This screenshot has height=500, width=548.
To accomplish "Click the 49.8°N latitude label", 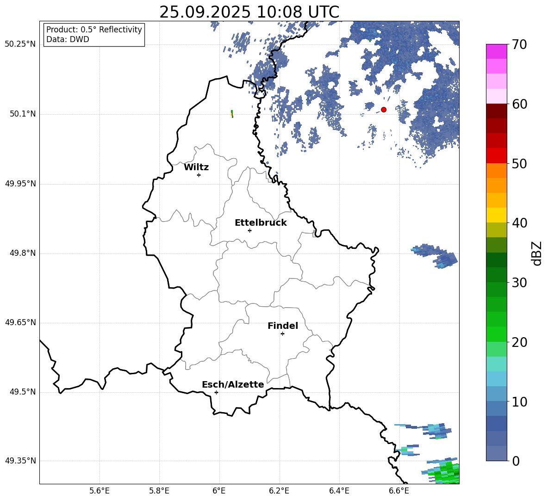I will [23, 253].
